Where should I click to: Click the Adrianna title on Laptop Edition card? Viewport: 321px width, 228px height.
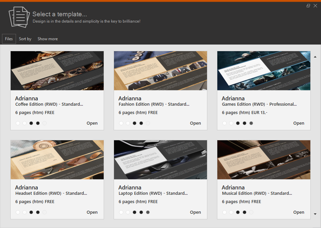click(130, 187)
